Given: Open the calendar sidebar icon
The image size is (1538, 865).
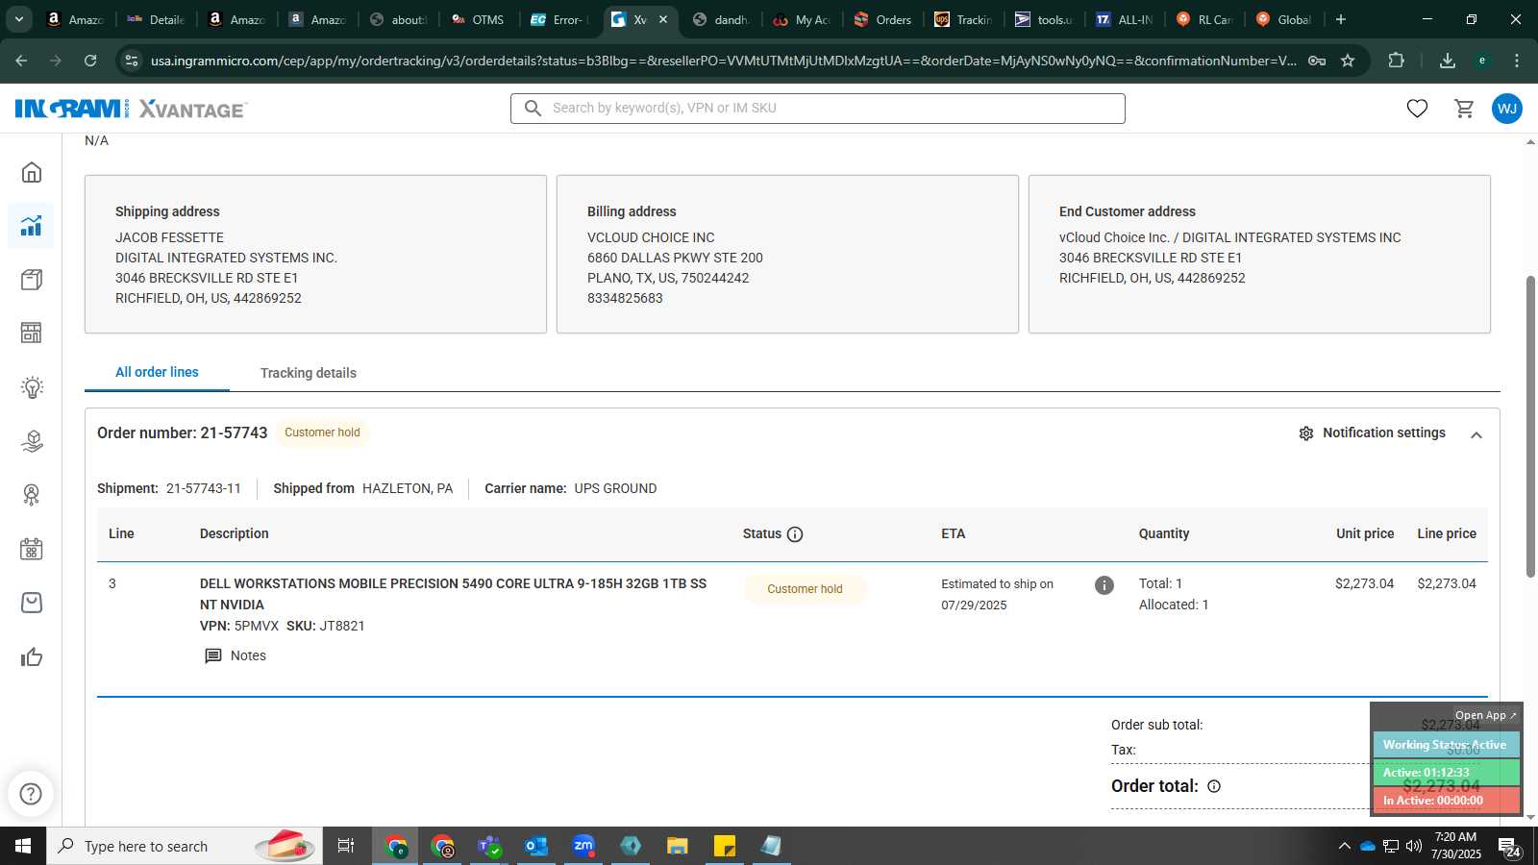Looking at the screenshot, I should click(32, 549).
